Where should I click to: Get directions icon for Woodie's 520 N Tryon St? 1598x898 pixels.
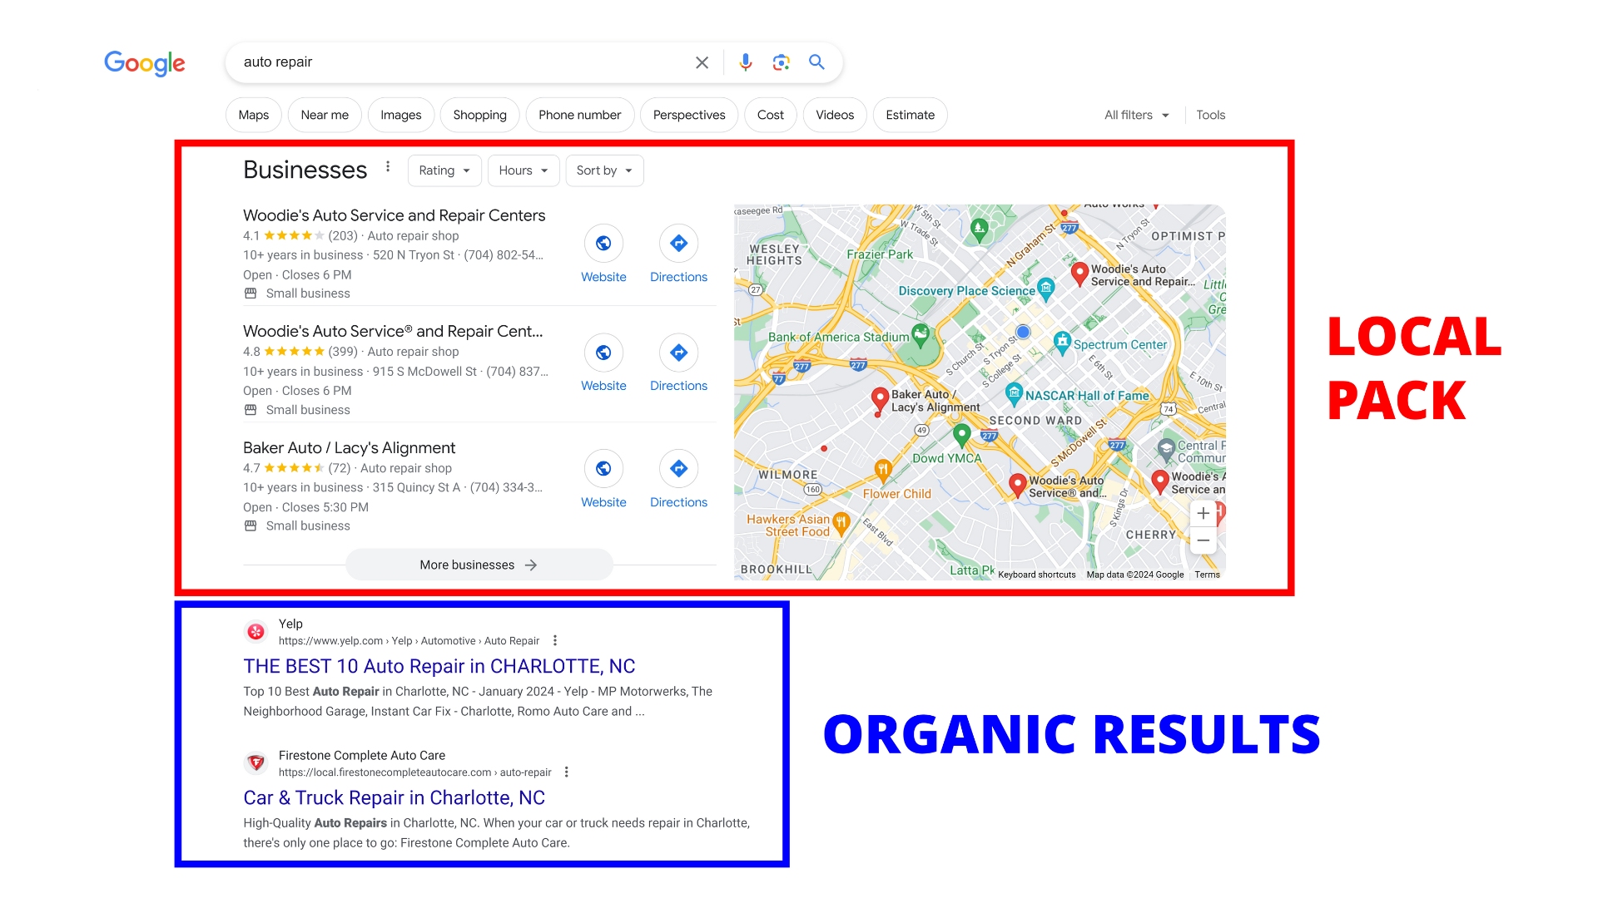(x=679, y=244)
